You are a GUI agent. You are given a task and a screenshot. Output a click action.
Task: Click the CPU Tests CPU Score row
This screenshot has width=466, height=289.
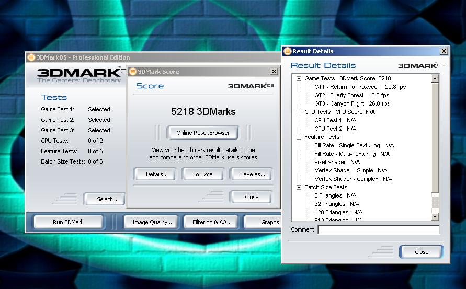[x=339, y=112]
